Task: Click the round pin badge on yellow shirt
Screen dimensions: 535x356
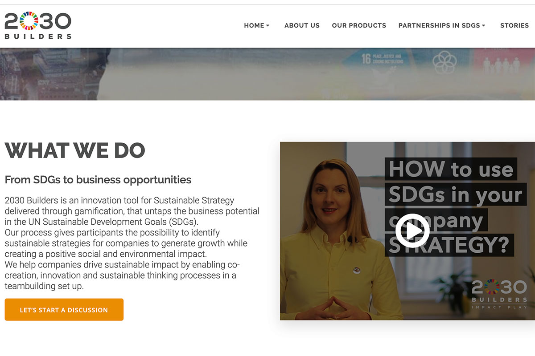Action: coord(356,270)
